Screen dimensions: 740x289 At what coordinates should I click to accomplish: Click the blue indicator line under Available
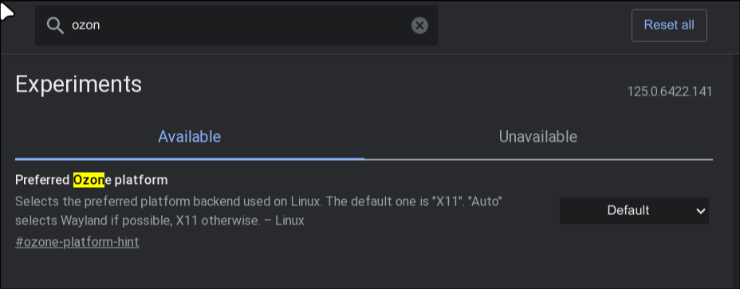189,159
